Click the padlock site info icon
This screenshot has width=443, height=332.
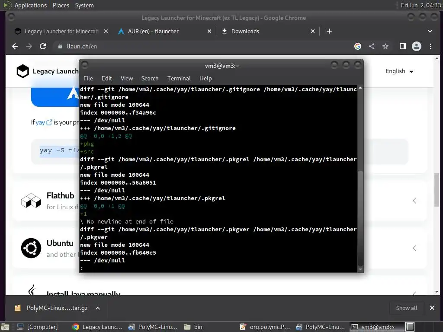pos(60,46)
